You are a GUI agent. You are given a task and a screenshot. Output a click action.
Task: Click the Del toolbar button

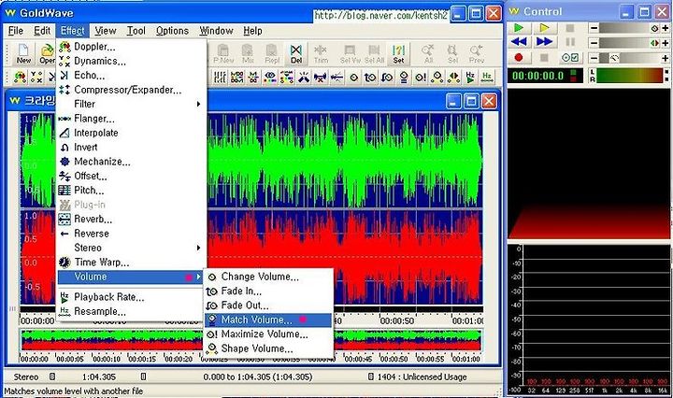click(x=296, y=54)
